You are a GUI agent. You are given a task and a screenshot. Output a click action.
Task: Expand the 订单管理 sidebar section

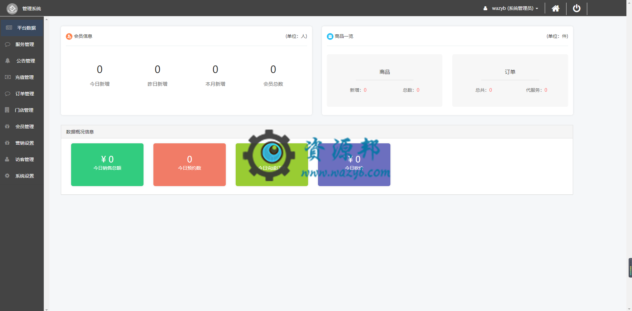coord(22,94)
